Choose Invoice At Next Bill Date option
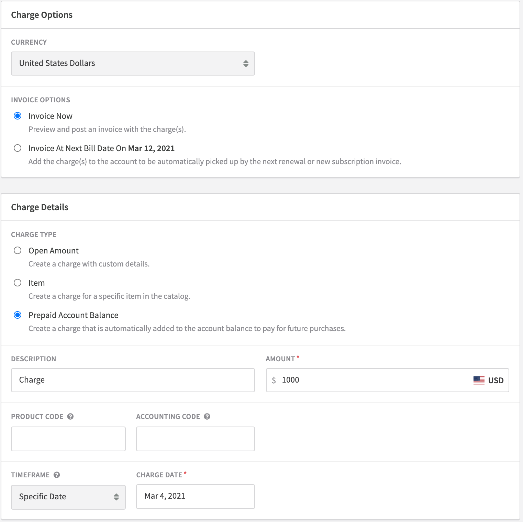523x522 pixels. tap(18, 148)
